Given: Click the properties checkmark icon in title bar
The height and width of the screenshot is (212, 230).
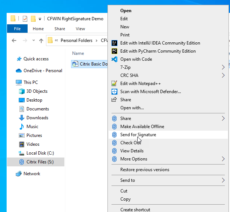Looking at the screenshot, I should click(25, 19).
